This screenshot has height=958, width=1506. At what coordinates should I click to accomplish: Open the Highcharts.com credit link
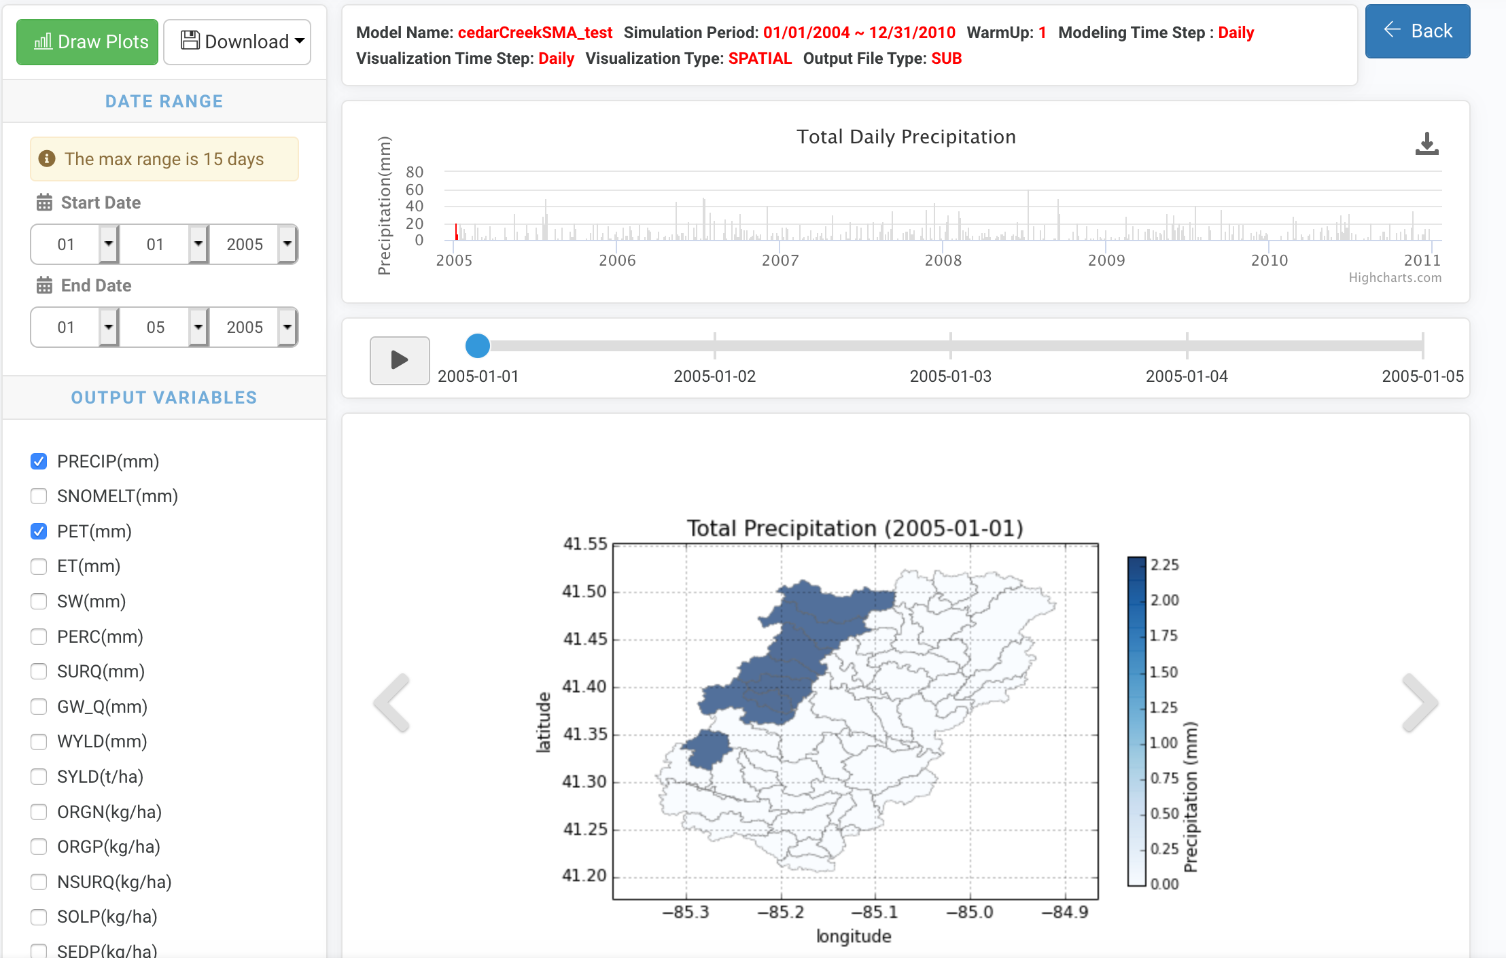point(1395,277)
